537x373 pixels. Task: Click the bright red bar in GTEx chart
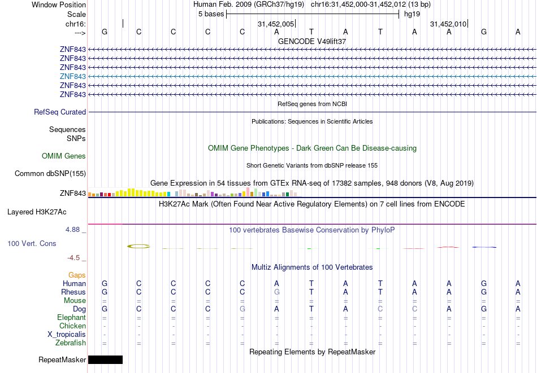tap(109, 195)
